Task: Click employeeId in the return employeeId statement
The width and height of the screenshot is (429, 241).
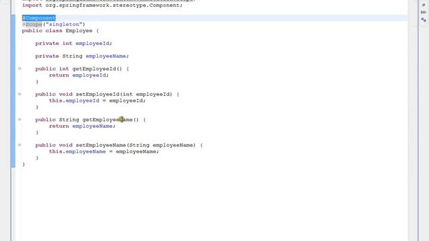Action: [x=89, y=75]
